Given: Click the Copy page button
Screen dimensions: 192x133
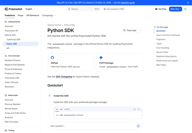Looking at the screenshot, I should (130, 30).
